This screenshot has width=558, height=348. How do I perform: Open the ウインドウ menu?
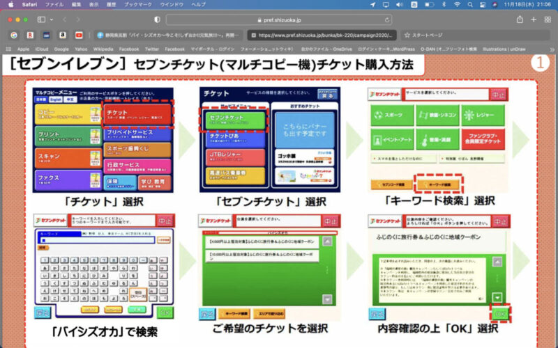[172, 5]
